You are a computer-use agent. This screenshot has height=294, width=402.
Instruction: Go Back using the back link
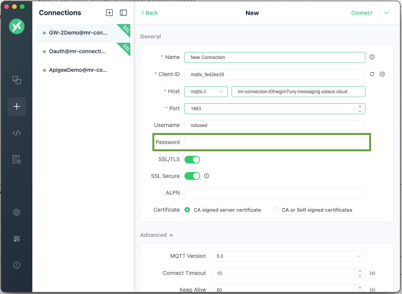(x=149, y=13)
